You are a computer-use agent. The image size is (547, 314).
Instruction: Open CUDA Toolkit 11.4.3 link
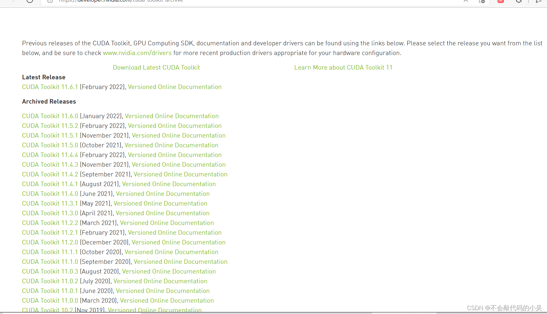click(50, 165)
